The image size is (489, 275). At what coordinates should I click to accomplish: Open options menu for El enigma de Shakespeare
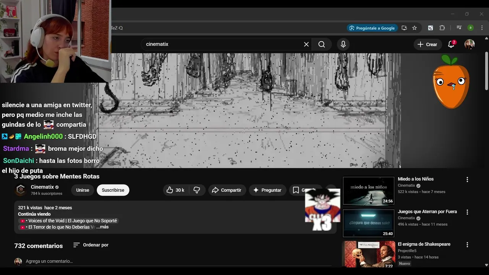click(467, 245)
